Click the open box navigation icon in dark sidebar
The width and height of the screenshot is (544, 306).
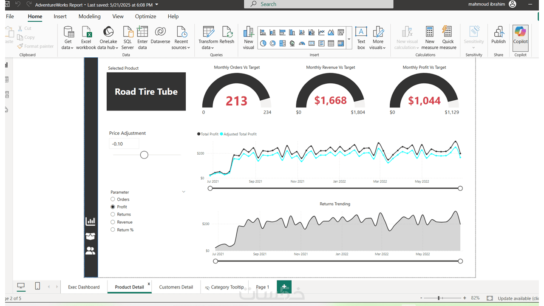coord(91,236)
